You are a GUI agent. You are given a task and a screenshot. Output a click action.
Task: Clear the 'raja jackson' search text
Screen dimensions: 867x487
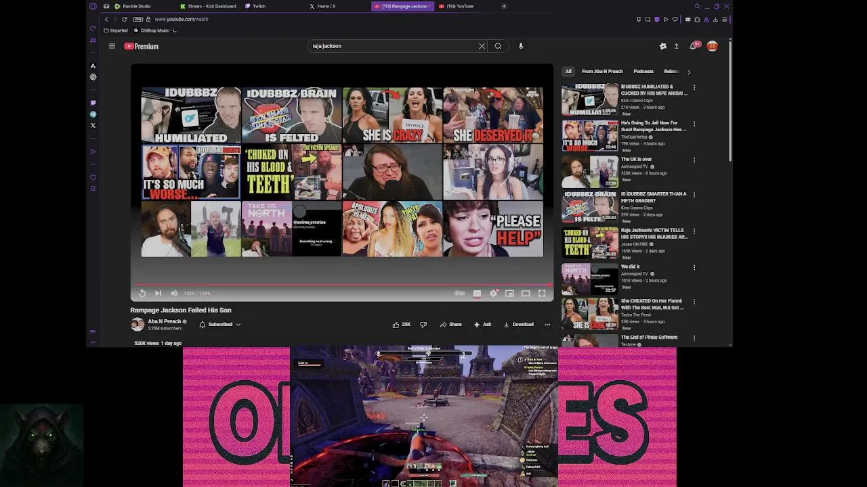coord(482,46)
